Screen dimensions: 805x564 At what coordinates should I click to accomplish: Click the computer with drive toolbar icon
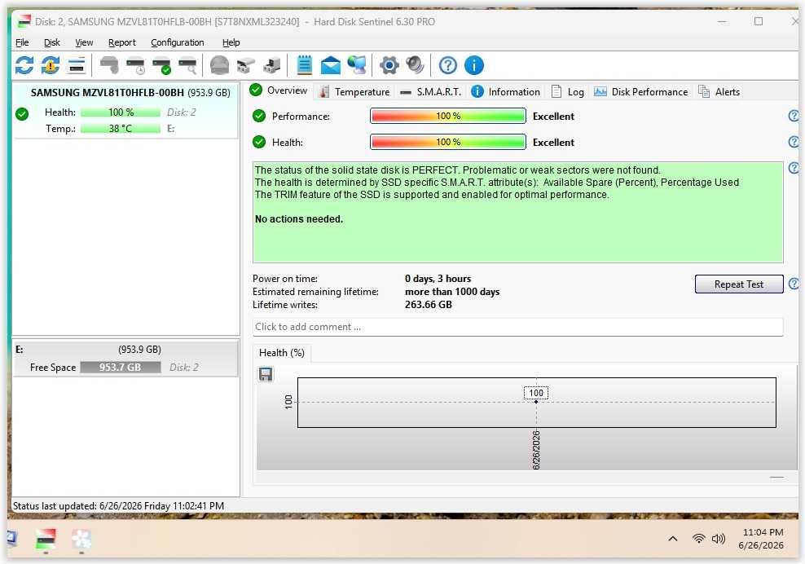click(x=271, y=65)
